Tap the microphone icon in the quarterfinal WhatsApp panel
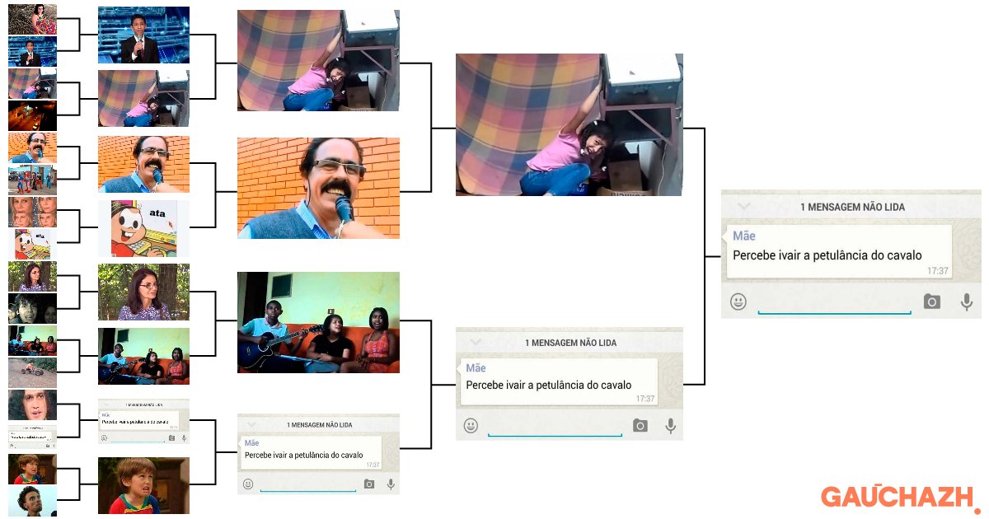The image size is (989, 519). (391, 484)
